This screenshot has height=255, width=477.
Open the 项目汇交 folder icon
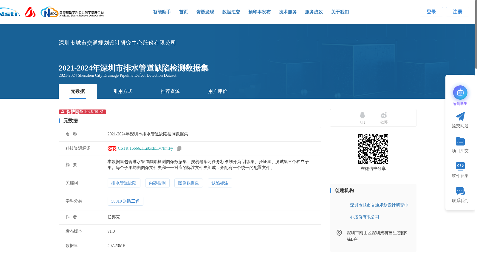460,141
